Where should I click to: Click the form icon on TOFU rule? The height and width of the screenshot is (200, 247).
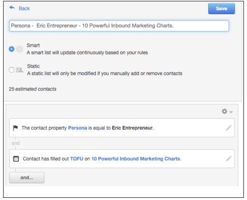pos(16,159)
